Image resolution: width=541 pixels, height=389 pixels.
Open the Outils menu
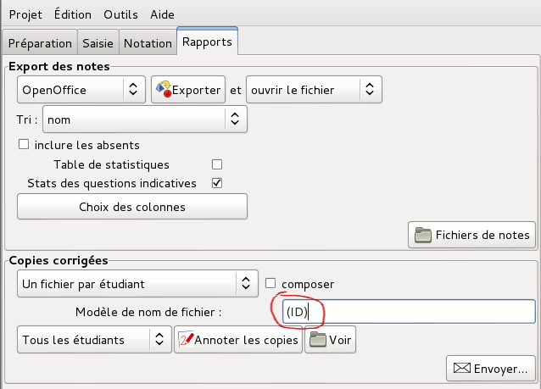tap(120, 14)
